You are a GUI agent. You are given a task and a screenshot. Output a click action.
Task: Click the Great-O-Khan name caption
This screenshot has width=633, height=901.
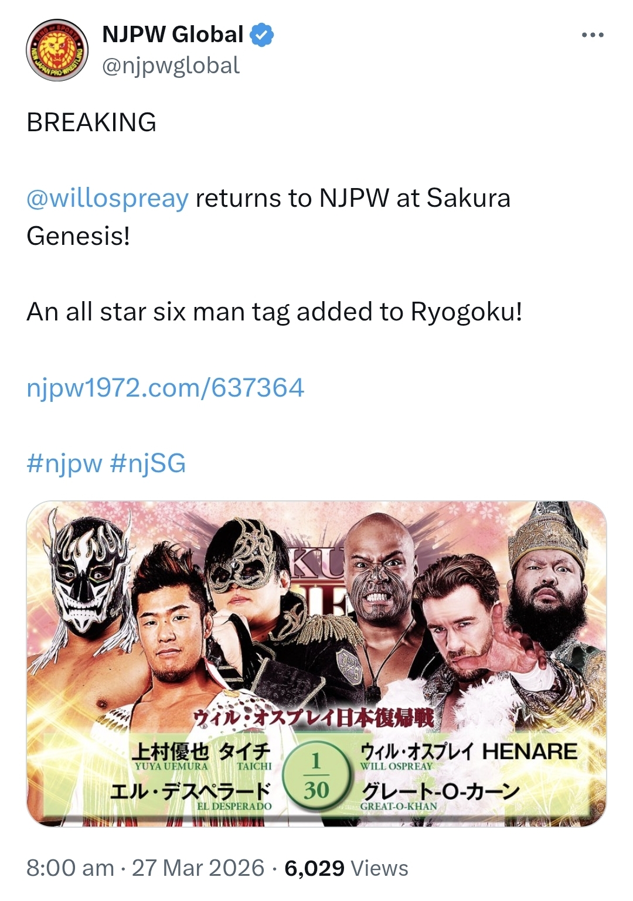point(440,796)
